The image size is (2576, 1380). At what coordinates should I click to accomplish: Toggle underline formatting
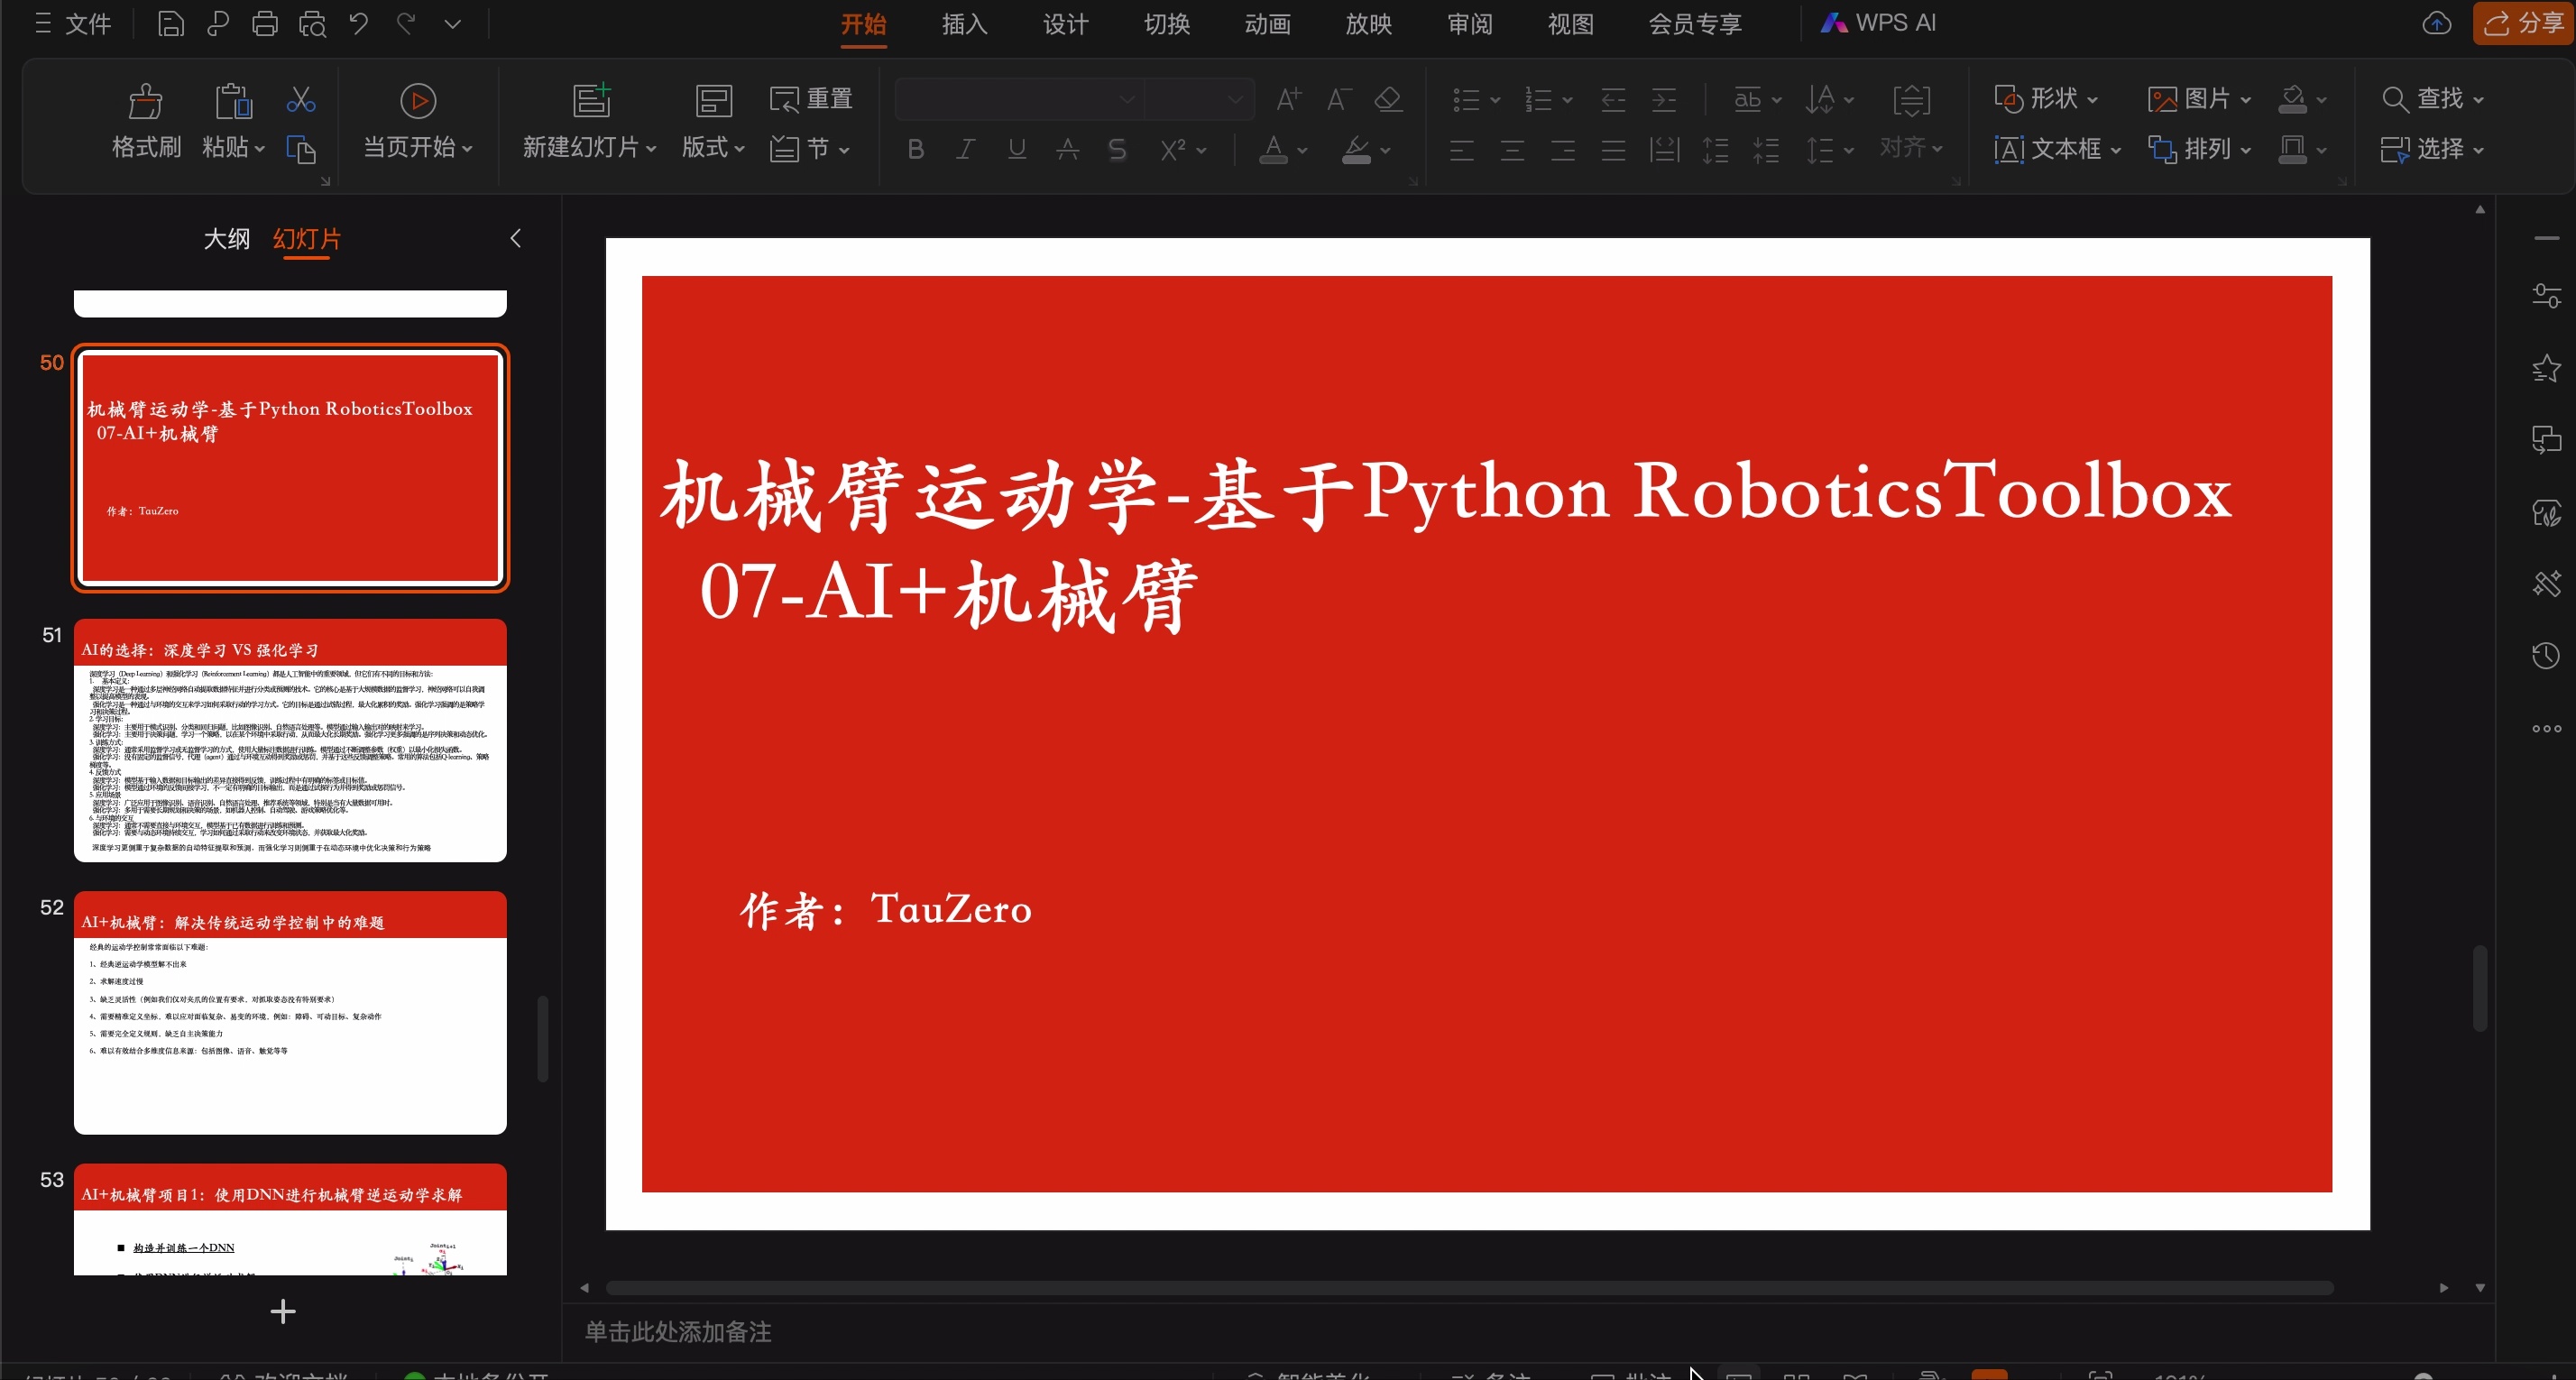[x=1016, y=149]
